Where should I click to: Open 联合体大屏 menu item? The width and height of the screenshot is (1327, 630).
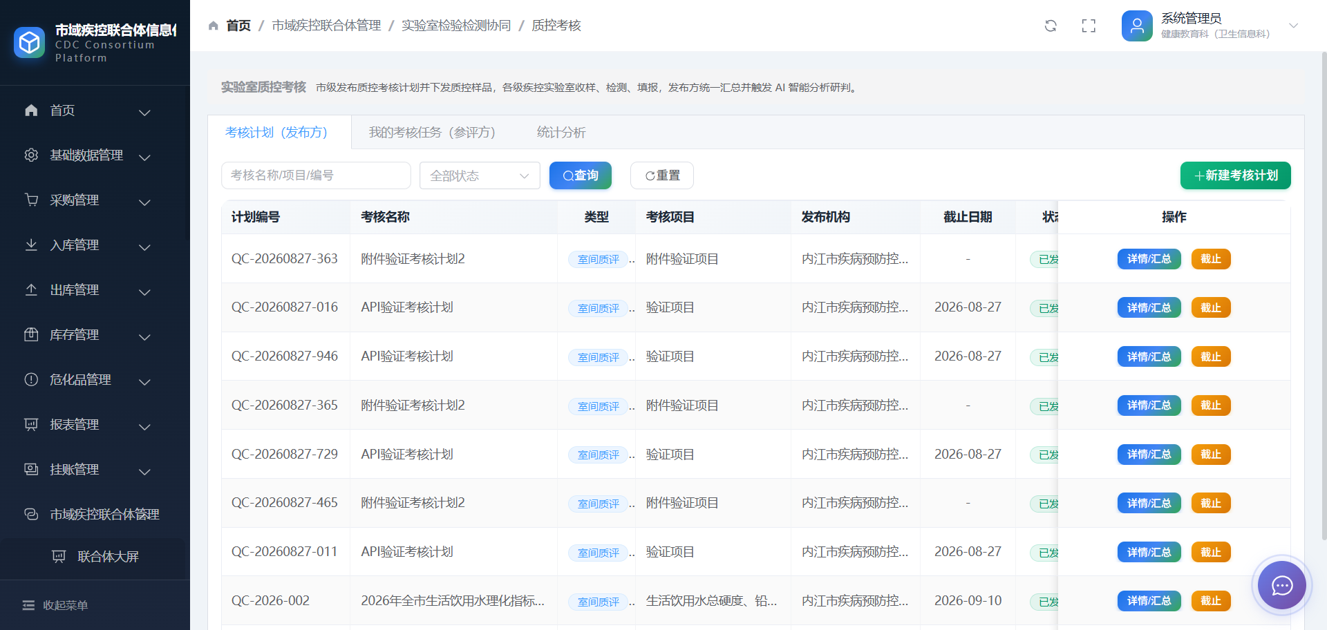[x=95, y=557]
